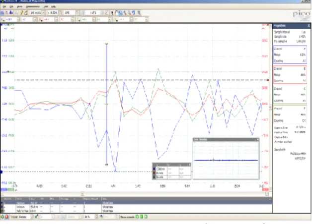Select the highlighted Minimum measurement row
Viewport: 312px width, 224px height.
136,203
